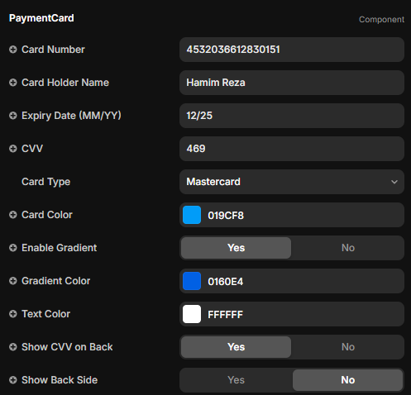Set Show CVV on Back to No
Screen dimensions: 411x395
point(348,347)
